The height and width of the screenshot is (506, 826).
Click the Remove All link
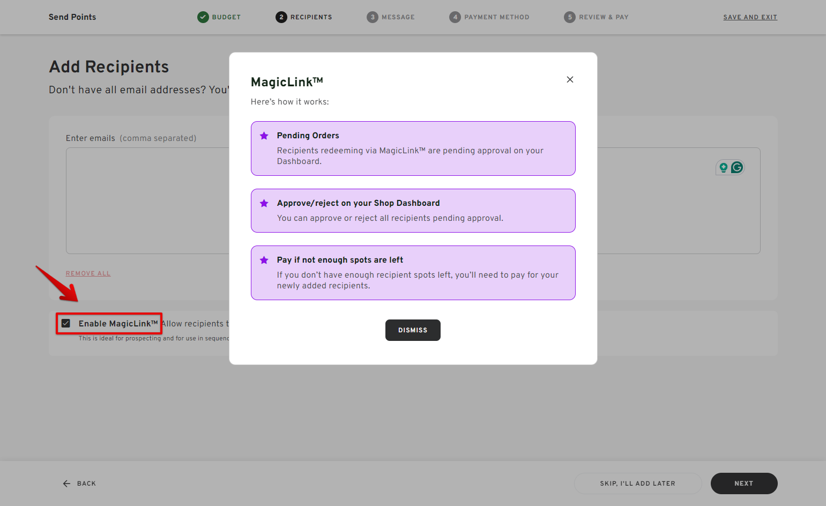[88, 273]
